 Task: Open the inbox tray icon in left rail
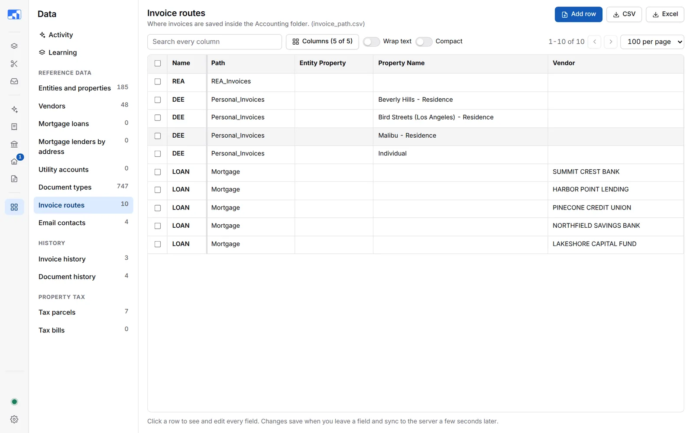tap(14, 81)
